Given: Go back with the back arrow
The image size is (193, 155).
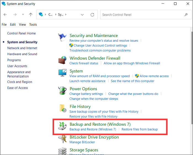Looking at the screenshot, I should [5, 15].
